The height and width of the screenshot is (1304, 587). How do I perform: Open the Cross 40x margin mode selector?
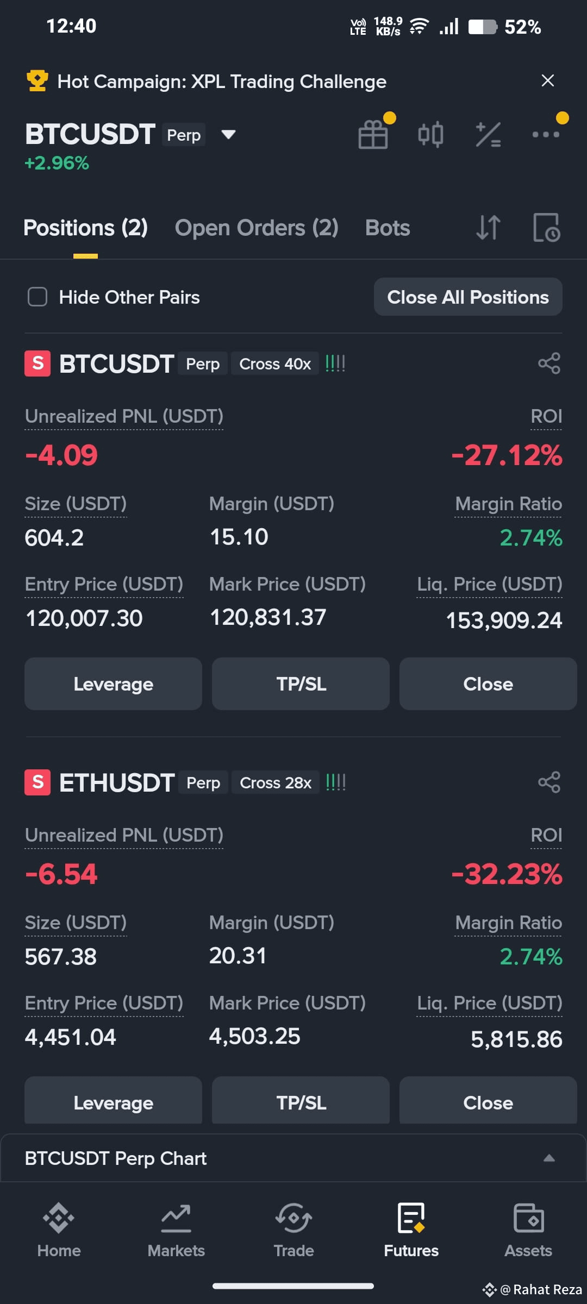pyautogui.click(x=275, y=363)
